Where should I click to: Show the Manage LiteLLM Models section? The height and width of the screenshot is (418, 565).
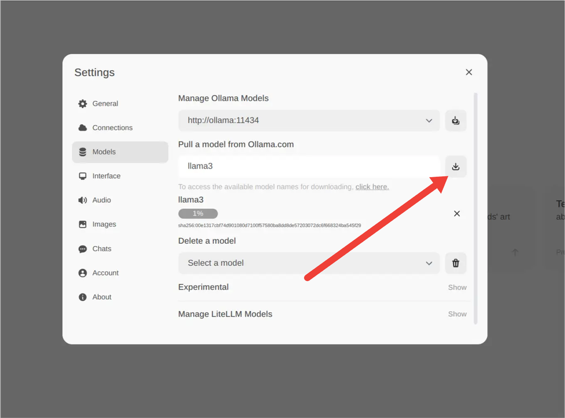coord(457,314)
